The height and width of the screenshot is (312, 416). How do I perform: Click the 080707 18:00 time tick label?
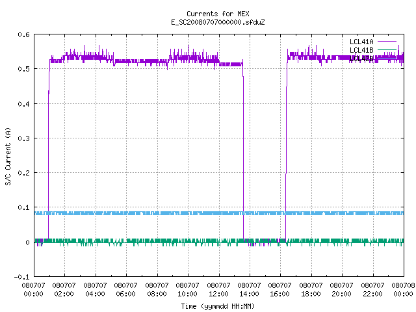click(x=311, y=289)
